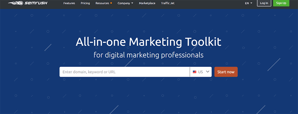Click the US flag icon
The width and height of the screenshot is (298, 114).
pos(195,72)
